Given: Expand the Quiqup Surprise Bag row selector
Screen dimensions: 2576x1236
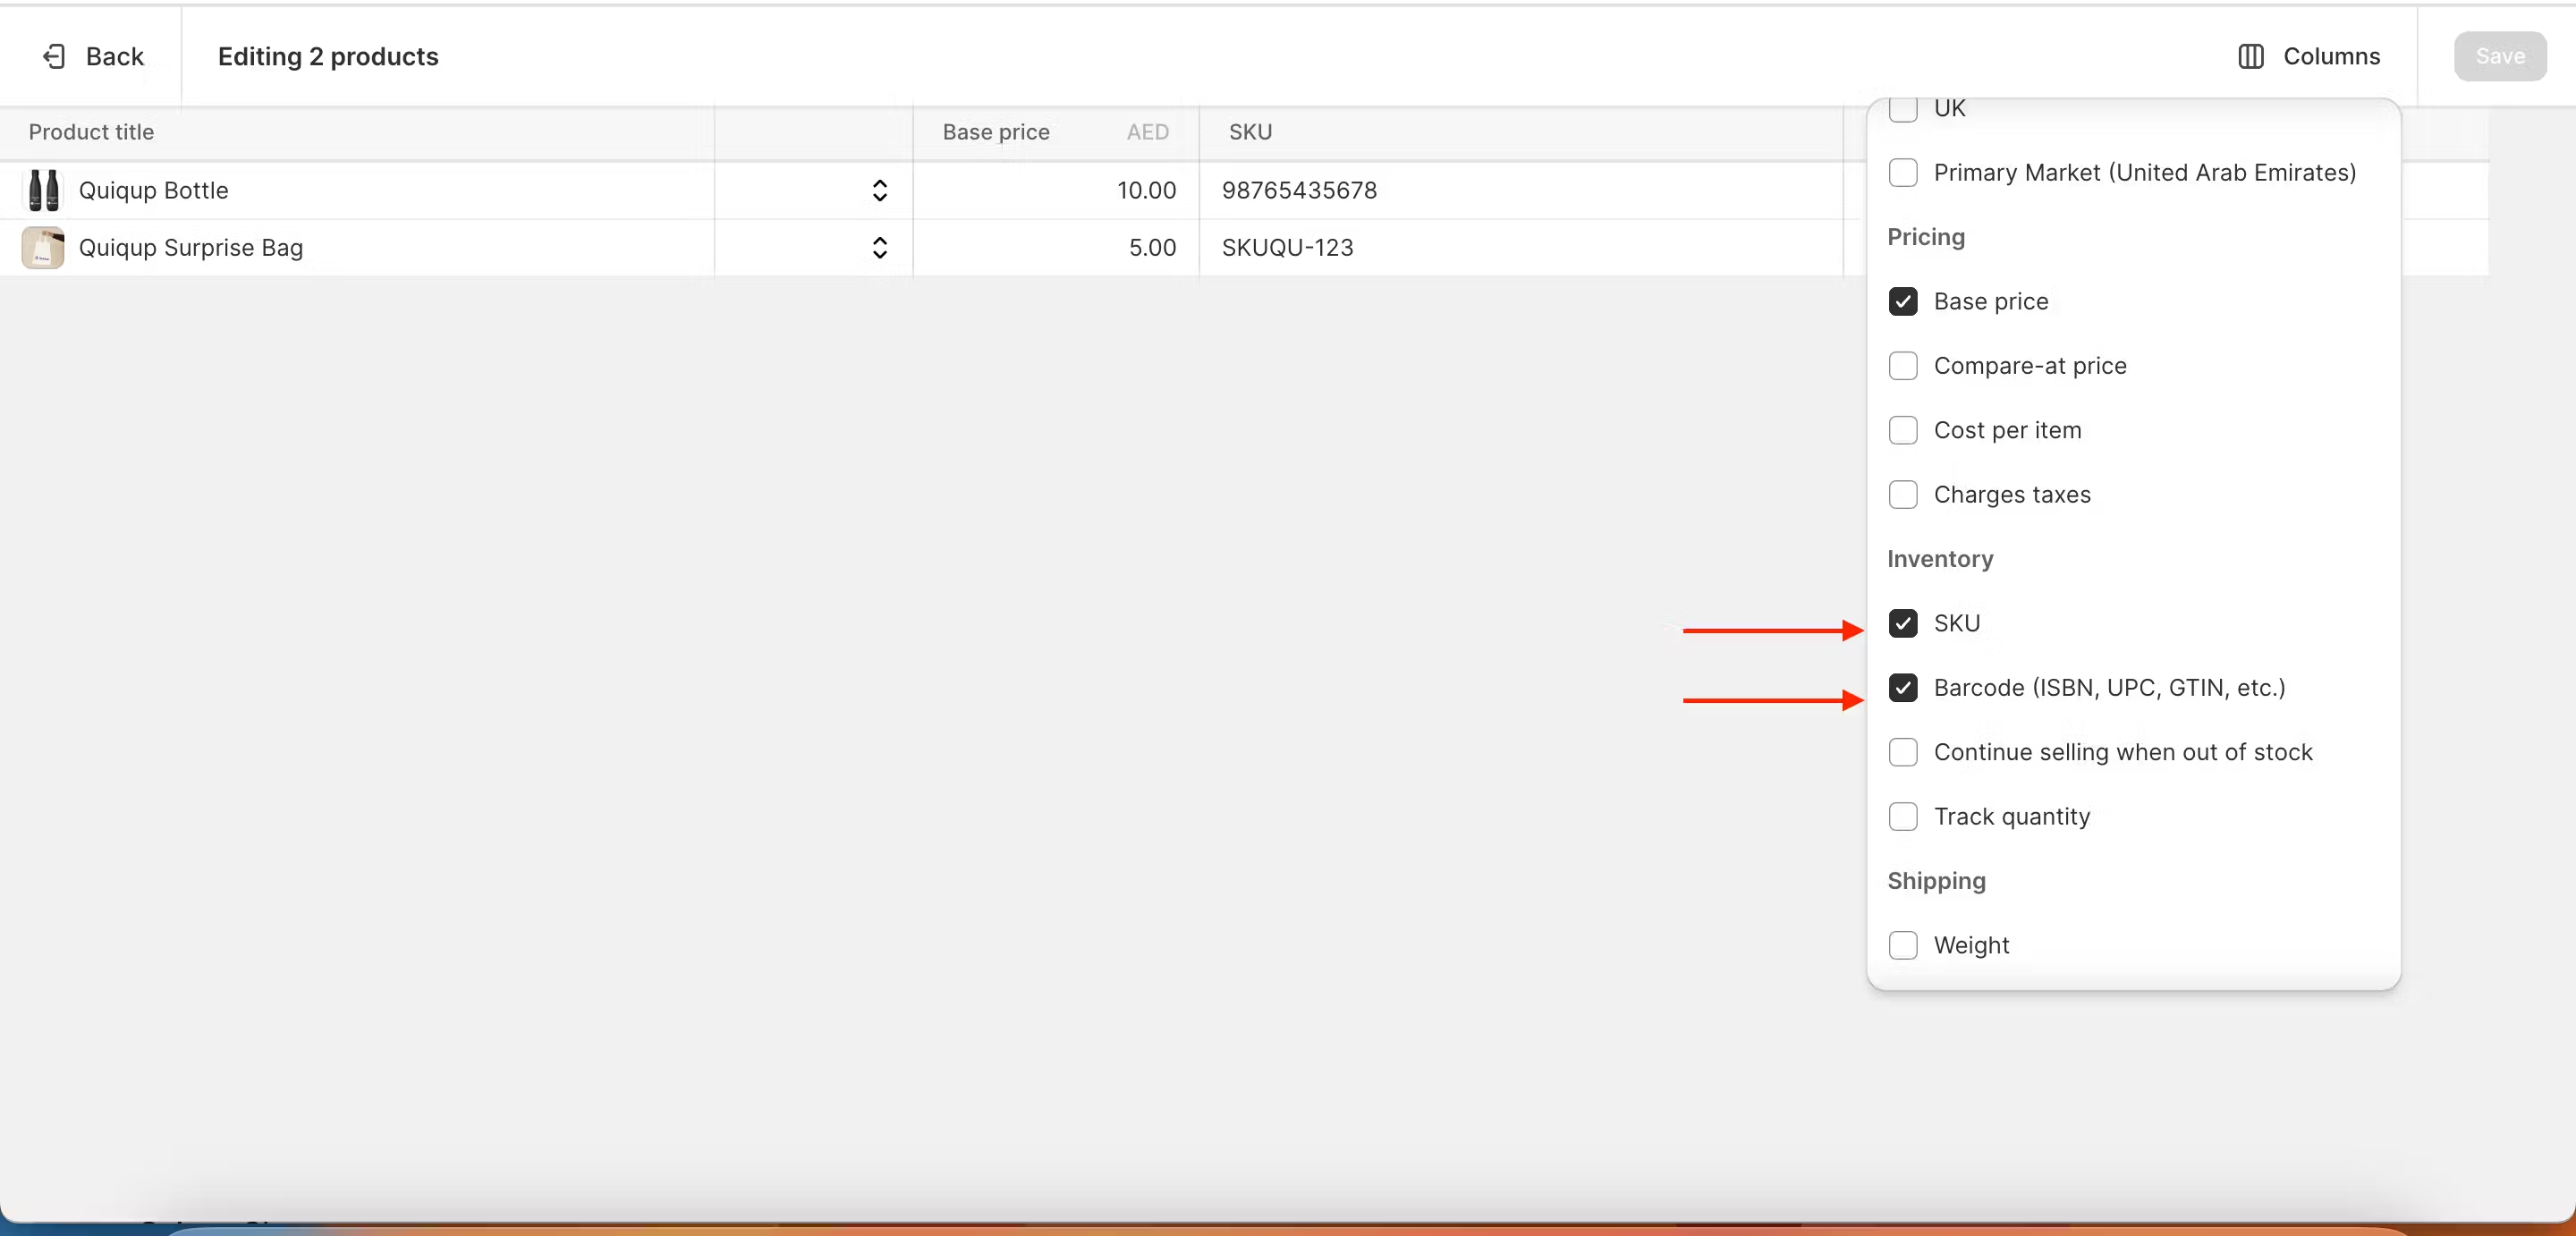Looking at the screenshot, I should 879,247.
